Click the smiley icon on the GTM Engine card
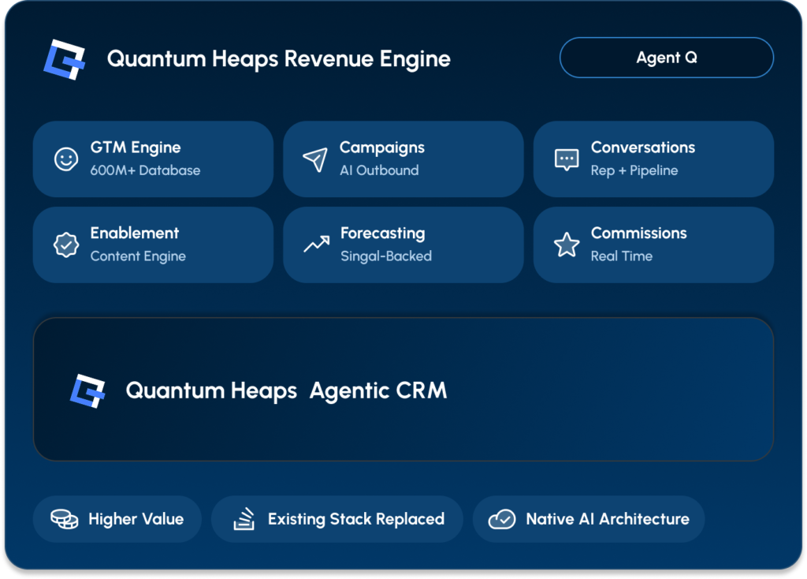Image resolution: width=807 pixels, height=579 pixels. tap(66, 159)
